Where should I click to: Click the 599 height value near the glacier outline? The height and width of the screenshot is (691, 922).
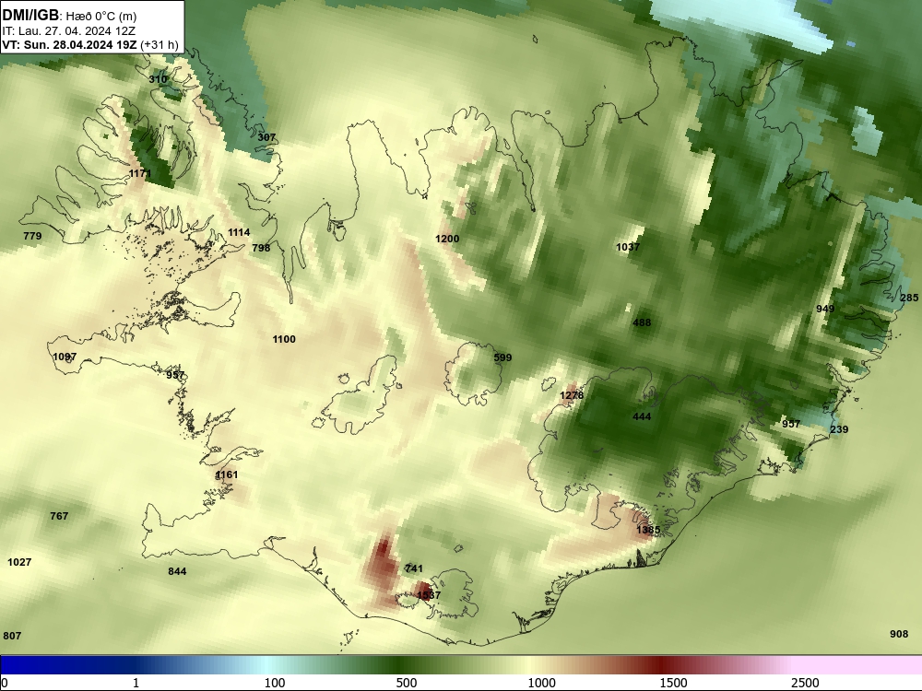point(502,357)
